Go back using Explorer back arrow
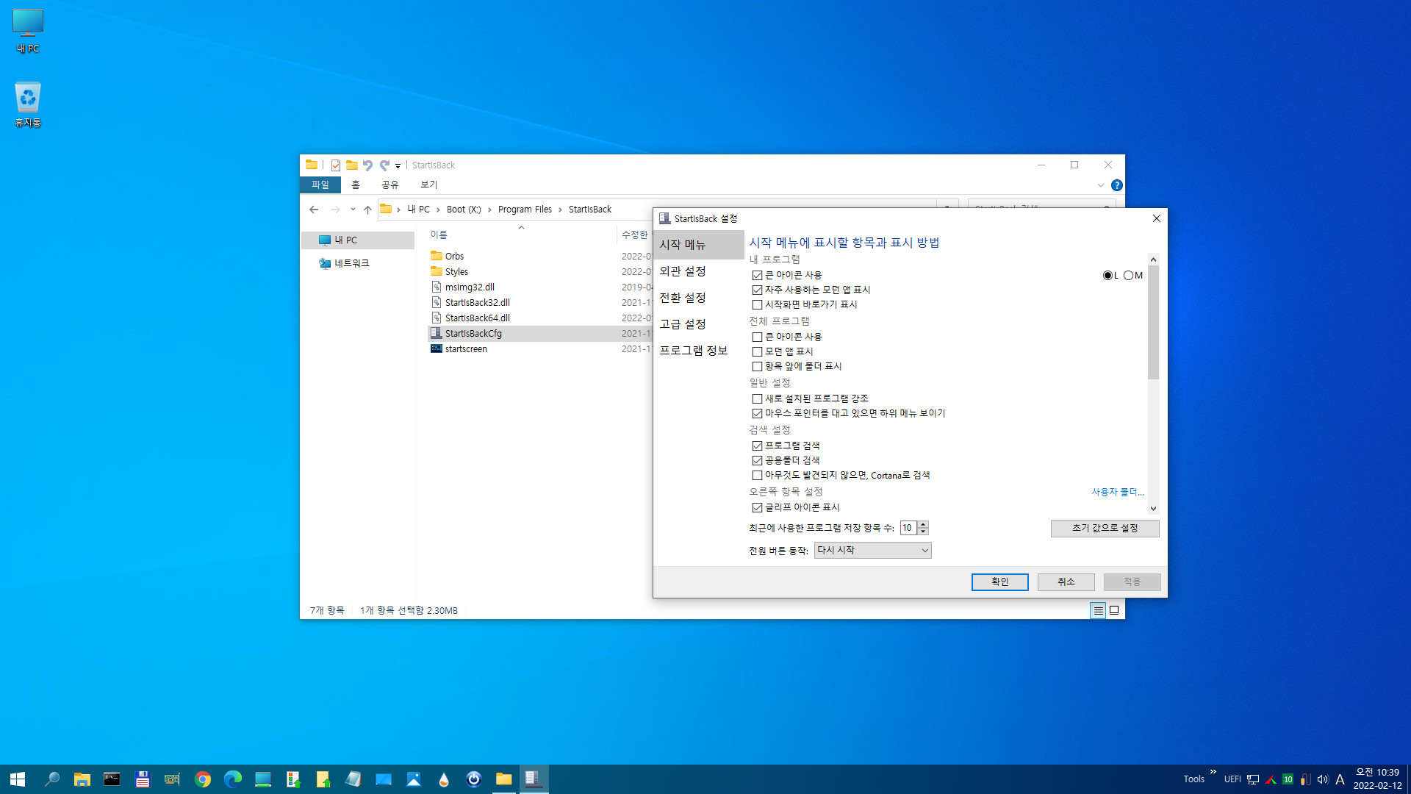 314,210
